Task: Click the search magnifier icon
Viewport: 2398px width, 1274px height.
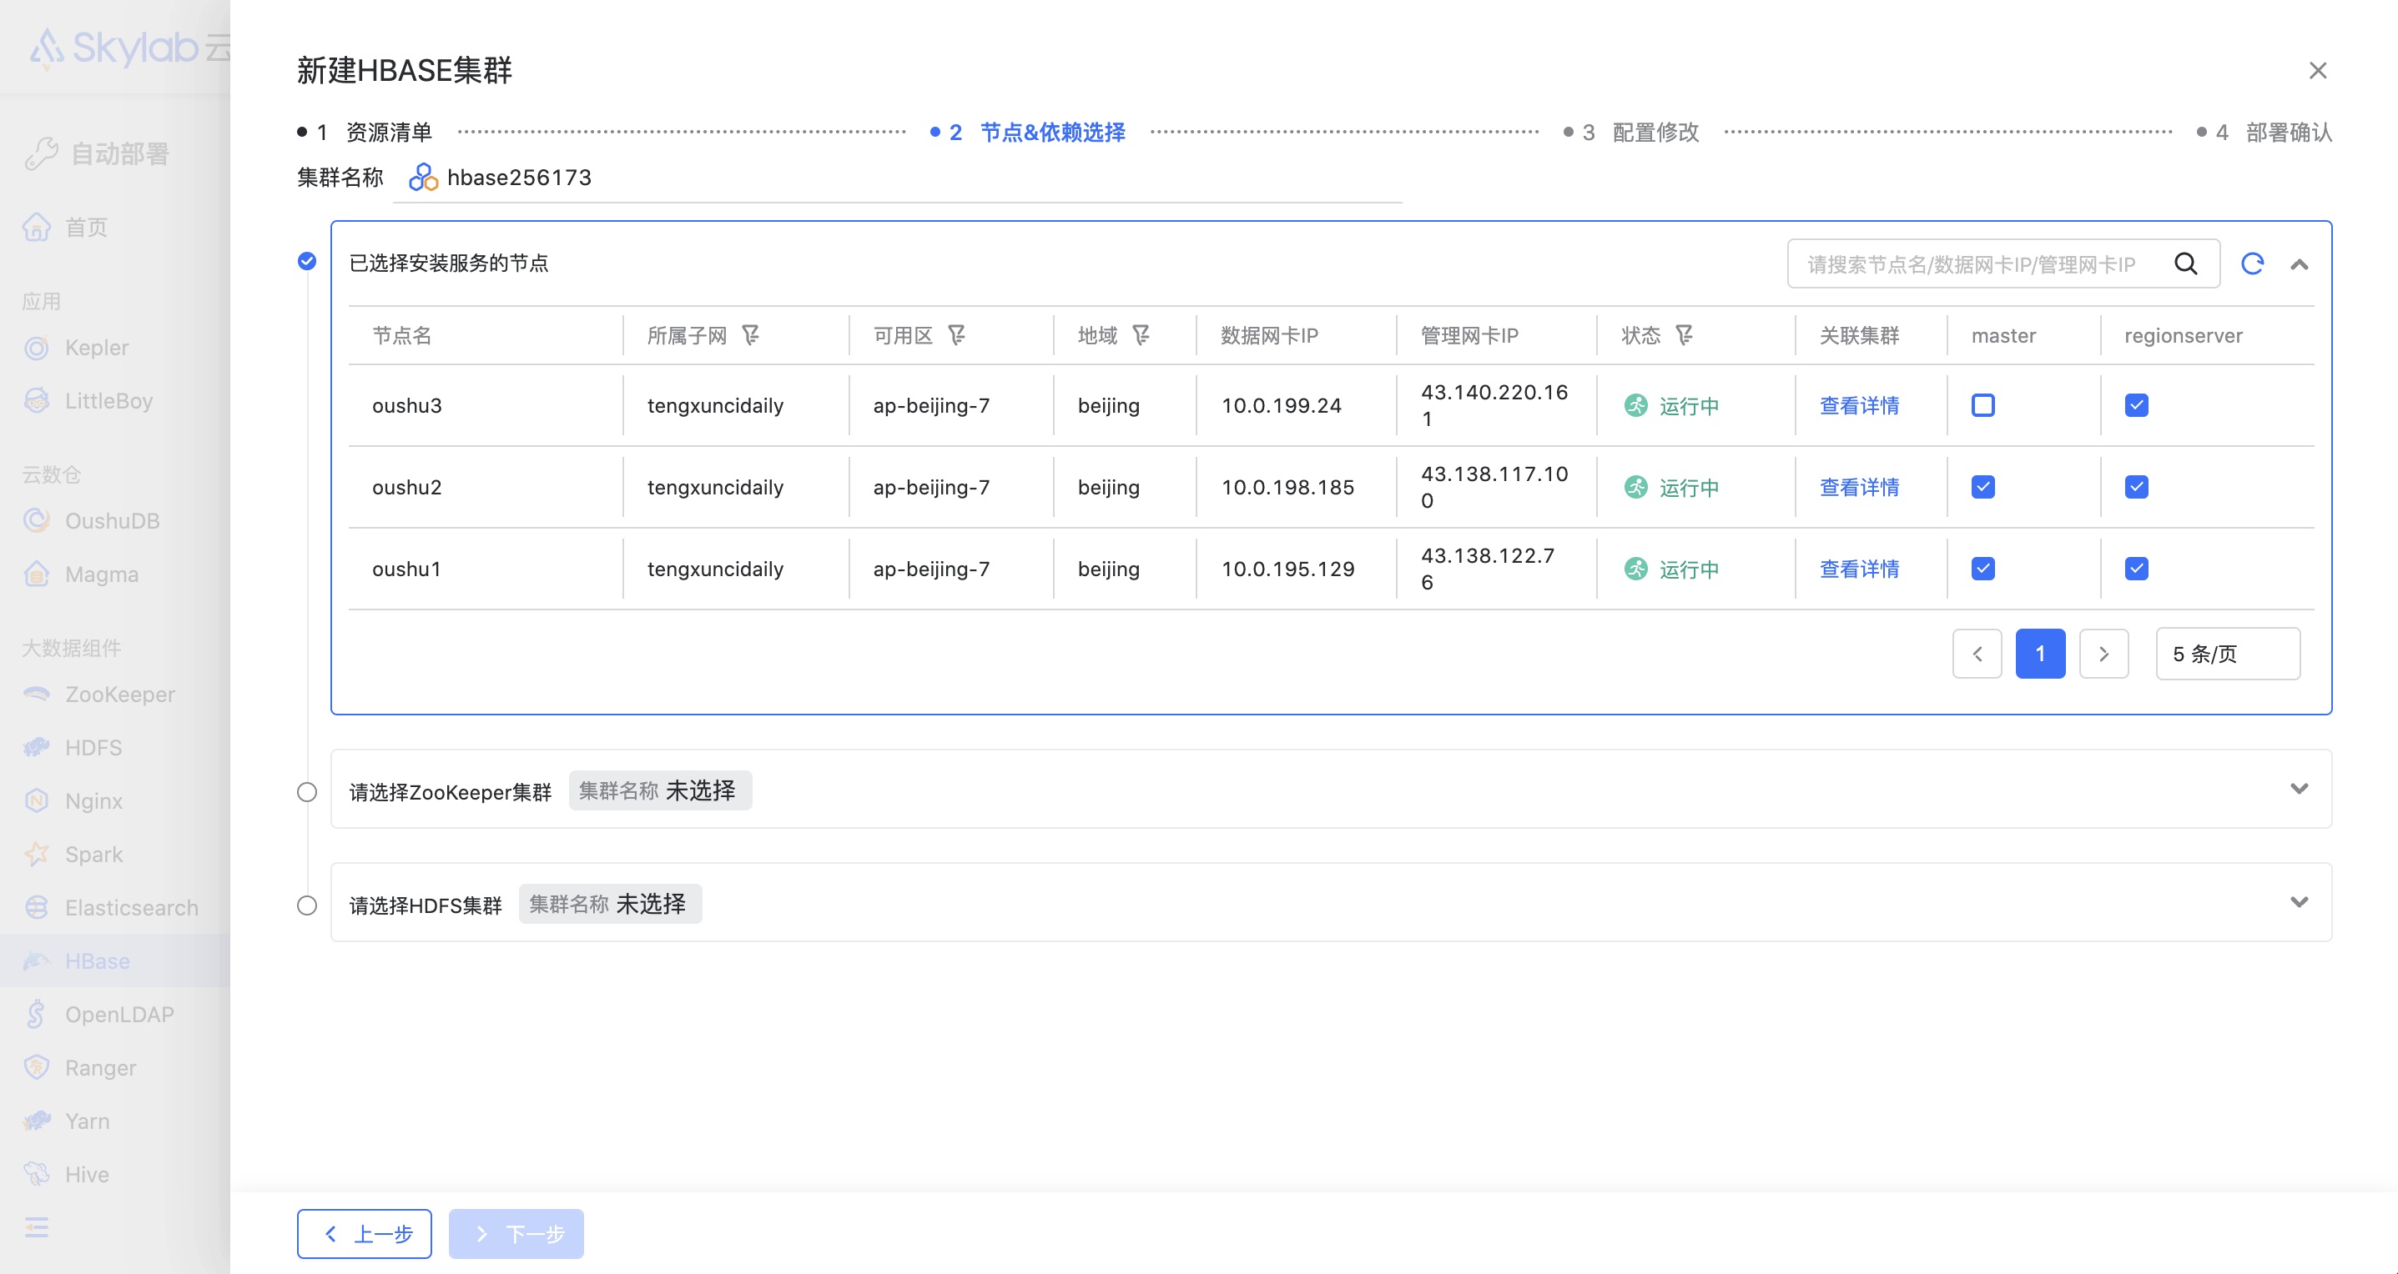Action: pyautogui.click(x=2186, y=264)
